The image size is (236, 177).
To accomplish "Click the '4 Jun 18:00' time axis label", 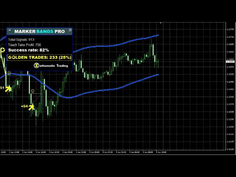I will pos(54,152).
